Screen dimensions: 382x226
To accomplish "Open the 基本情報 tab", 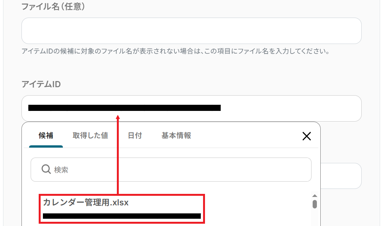I will point(176,135).
